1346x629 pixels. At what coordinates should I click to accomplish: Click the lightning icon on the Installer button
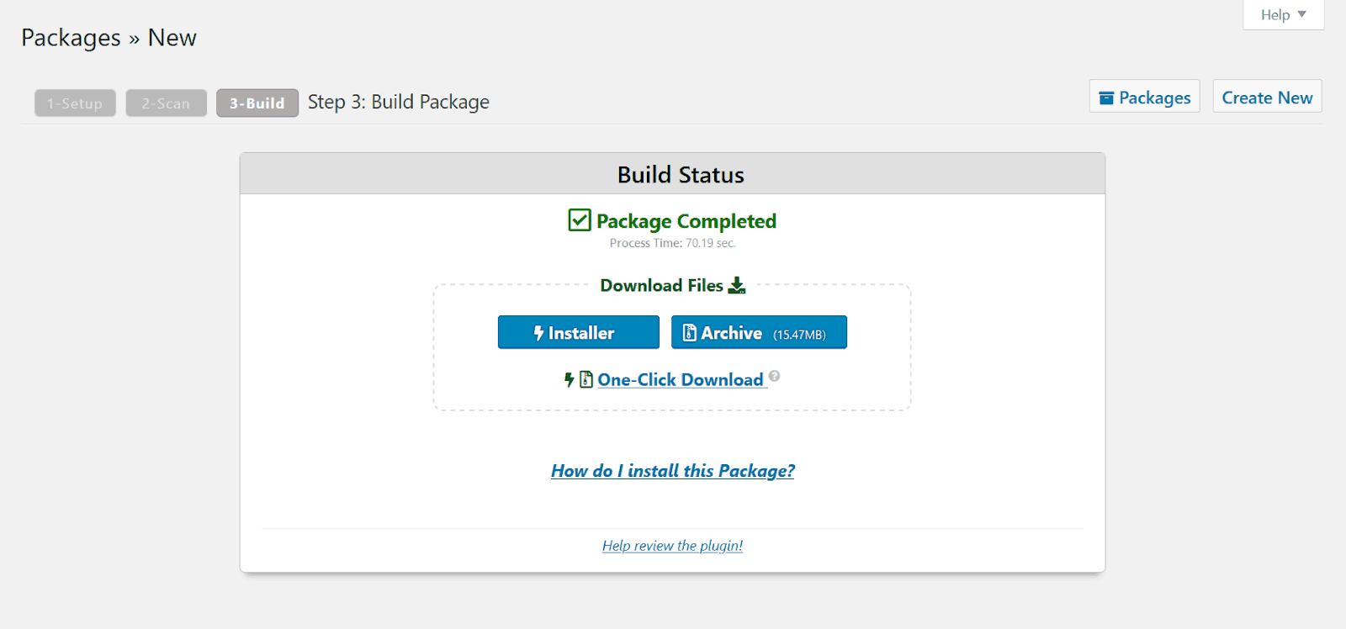tap(538, 332)
